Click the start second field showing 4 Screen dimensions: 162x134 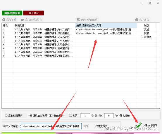[x=85, y=116]
